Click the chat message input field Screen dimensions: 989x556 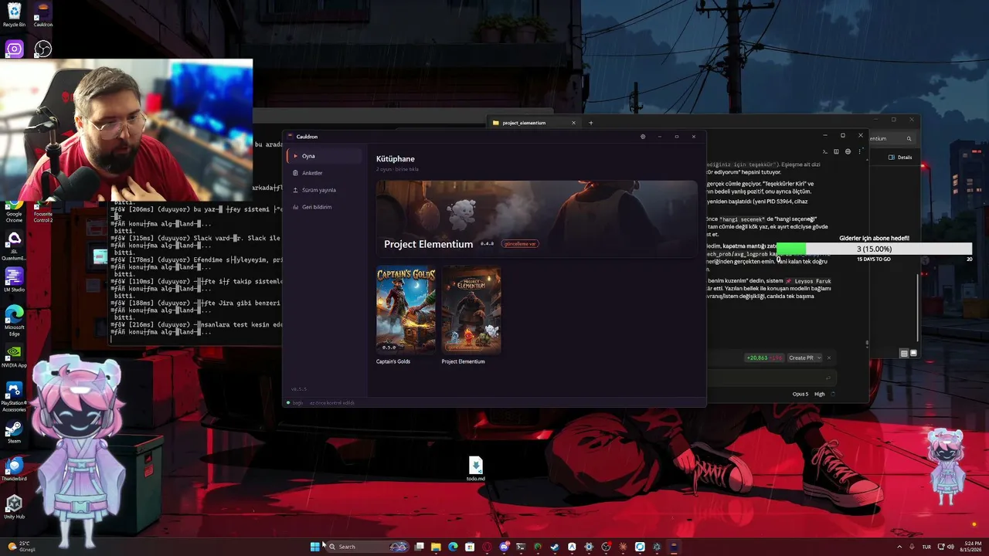point(771,378)
